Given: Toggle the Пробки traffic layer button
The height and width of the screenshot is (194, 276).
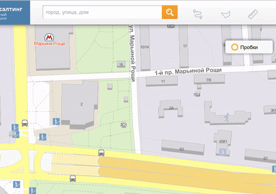Looking at the screenshot, I should pyautogui.click(x=249, y=47).
